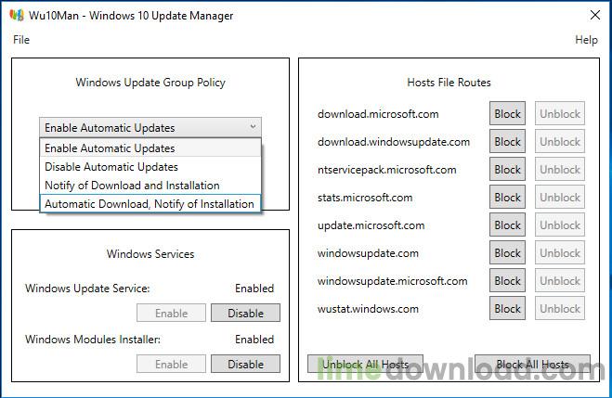Unblock stats.microsoft.com host
612x398 pixels.
click(x=560, y=198)
